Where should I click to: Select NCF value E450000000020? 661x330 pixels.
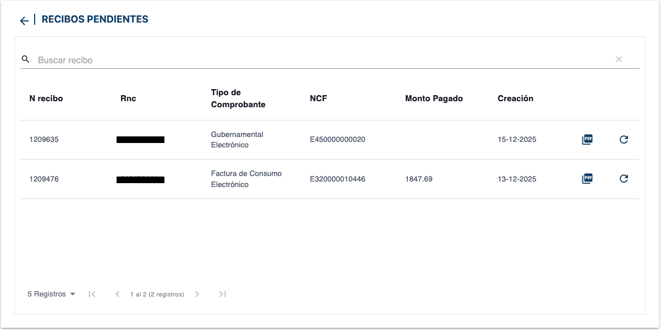337,140
